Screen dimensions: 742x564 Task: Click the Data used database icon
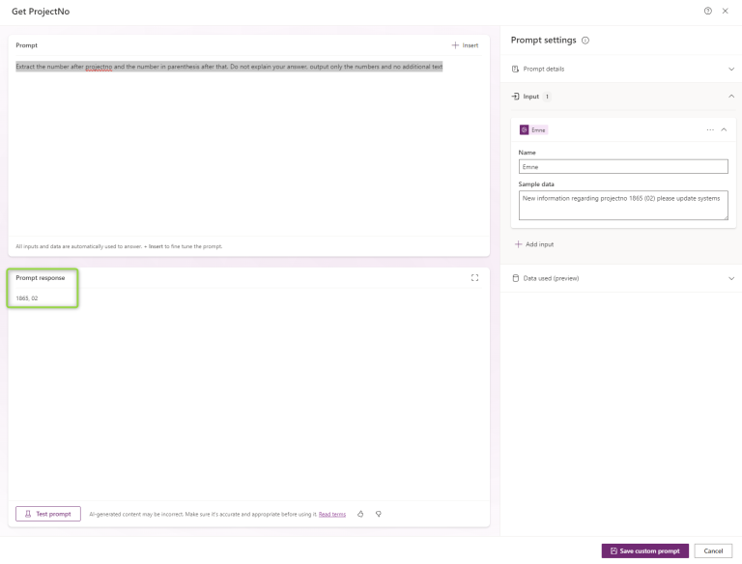coord(515,278)
